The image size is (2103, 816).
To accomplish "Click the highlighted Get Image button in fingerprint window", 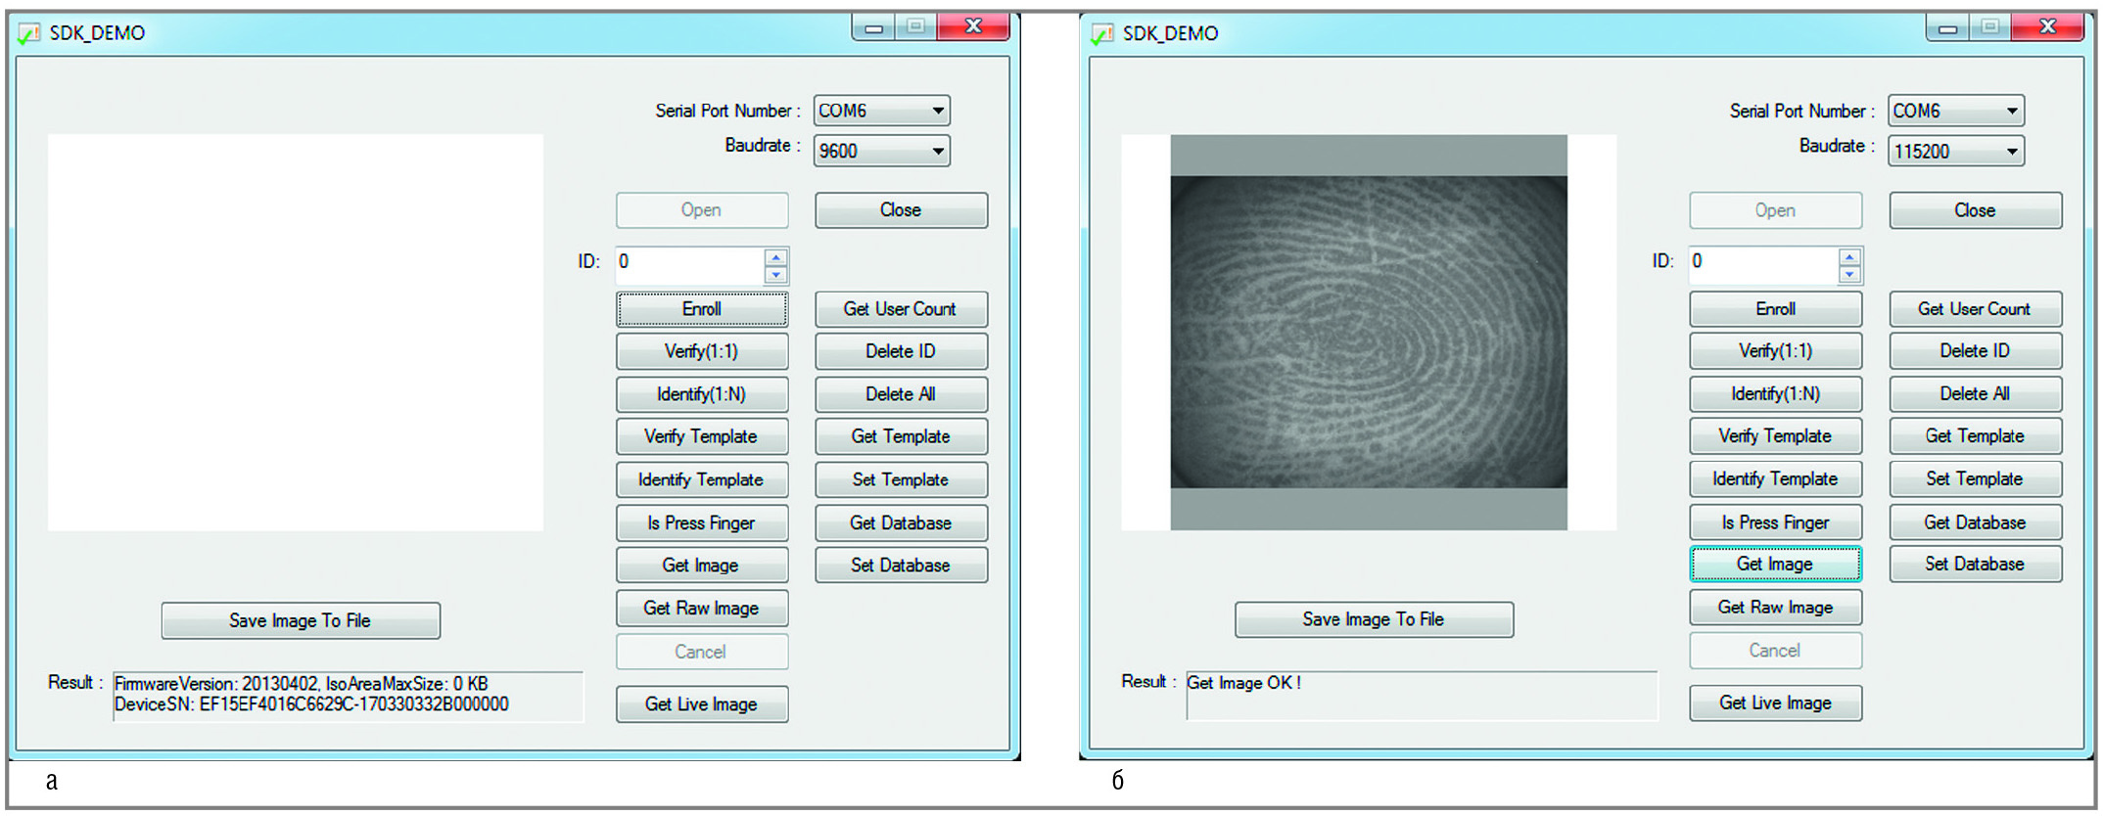I will pos(1774,565).
